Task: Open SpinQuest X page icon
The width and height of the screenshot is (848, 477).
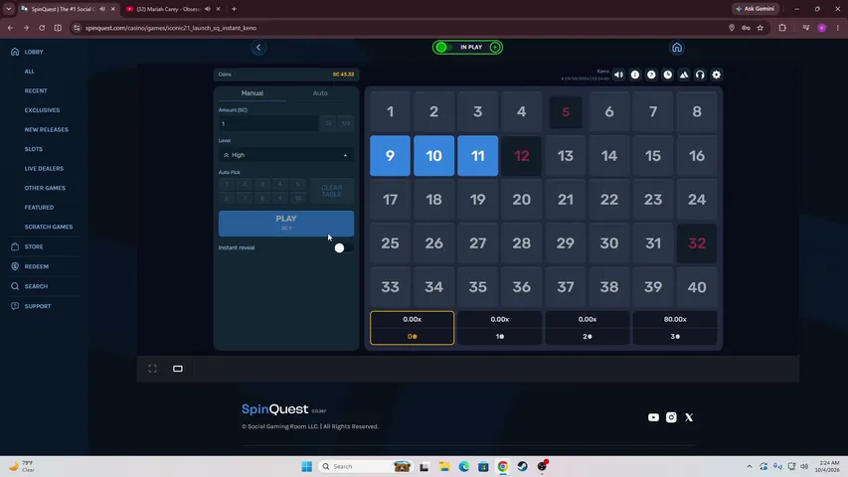Action: pyautogui.click(x=689, y=417)
